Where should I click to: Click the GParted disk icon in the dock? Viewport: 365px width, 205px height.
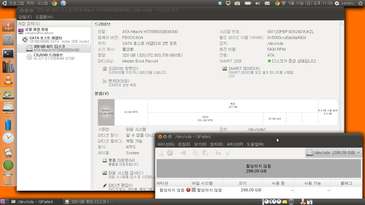[x=8, y=95]
